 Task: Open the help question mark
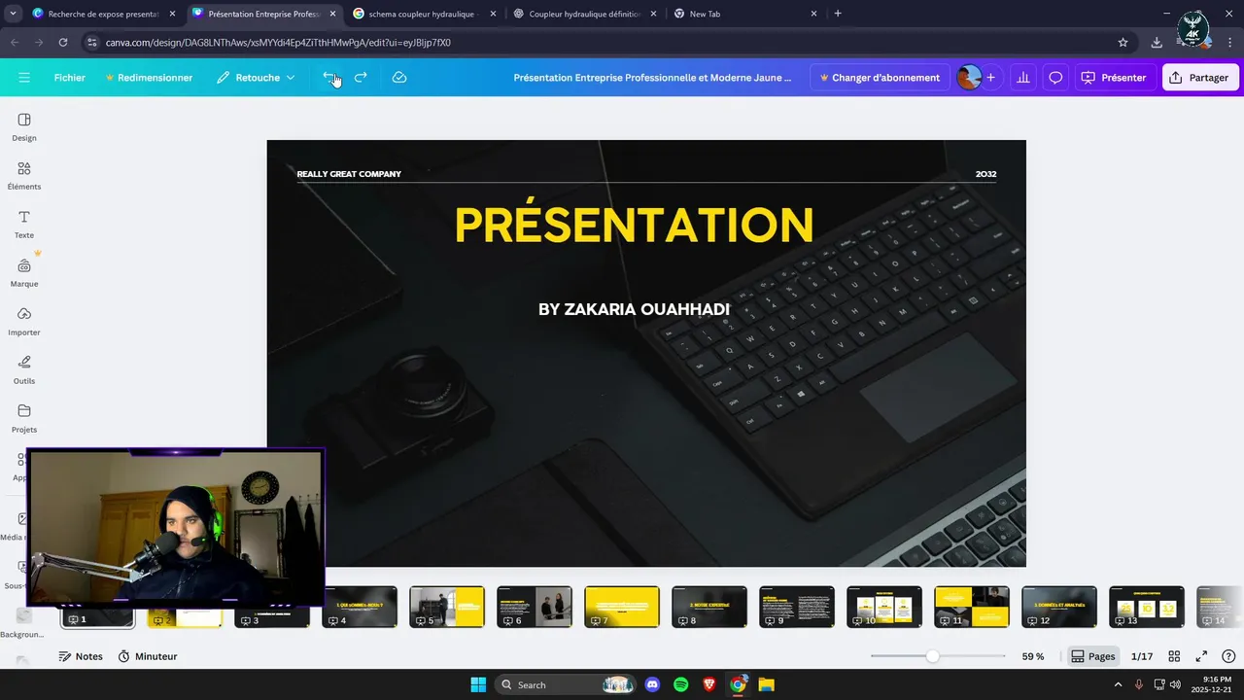tap(1228, 656)
